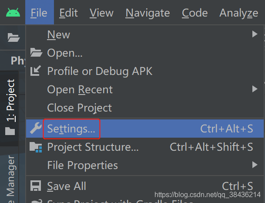The height and width of the screenshot is (203, 265).
Task: Expand the File Properties submenu arrow
Action: tap(255, 165)
